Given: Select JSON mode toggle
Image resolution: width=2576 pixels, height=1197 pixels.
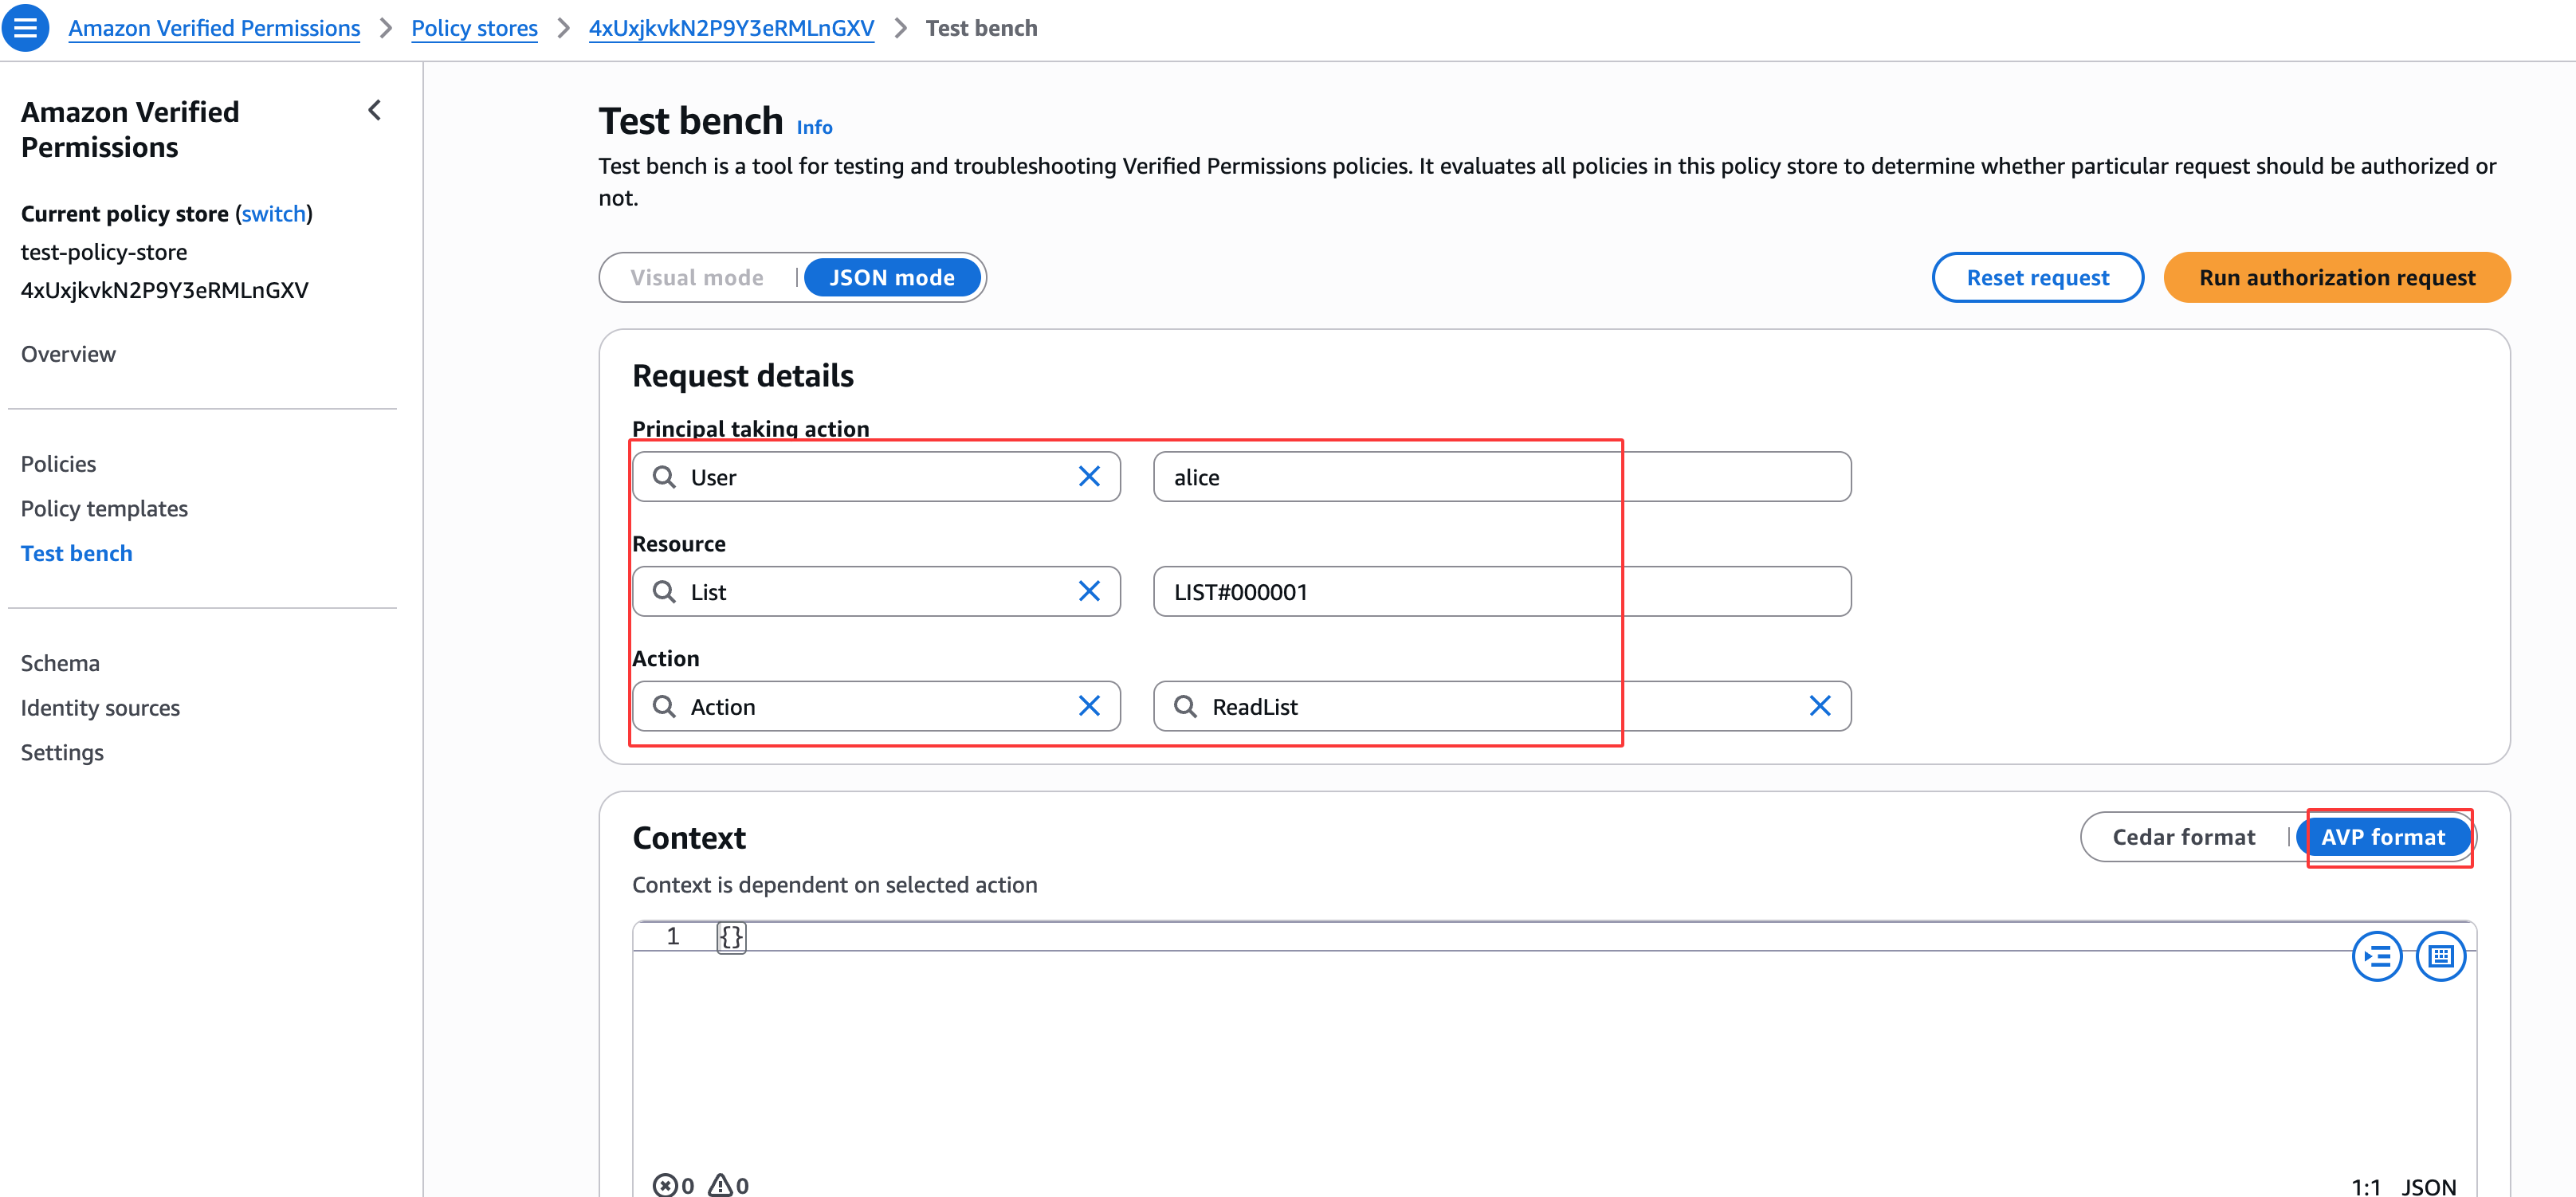Looking at the screenshot, I should (891, 278).
